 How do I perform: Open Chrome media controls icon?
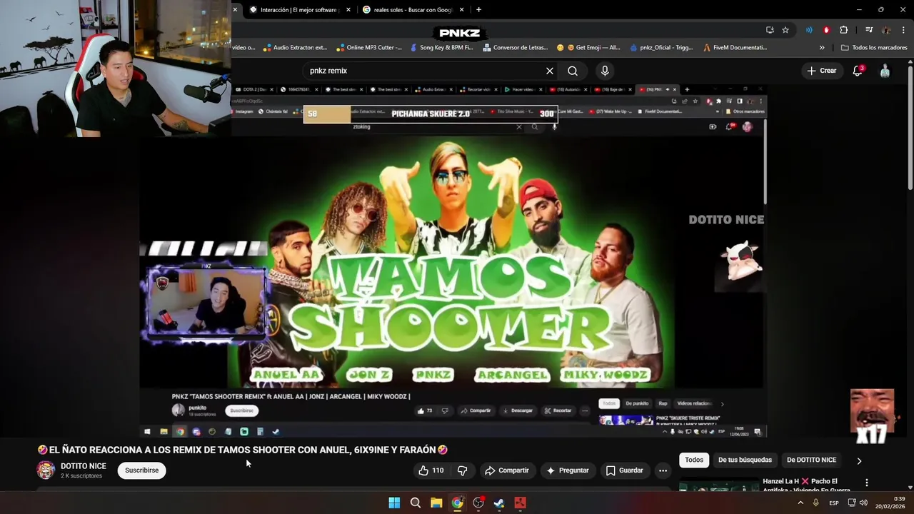pyautogui.click(x=869, y=30)
